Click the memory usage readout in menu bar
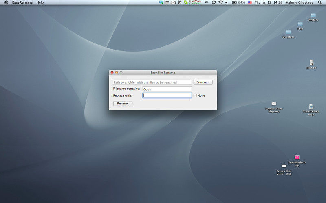 pos(195,2)
